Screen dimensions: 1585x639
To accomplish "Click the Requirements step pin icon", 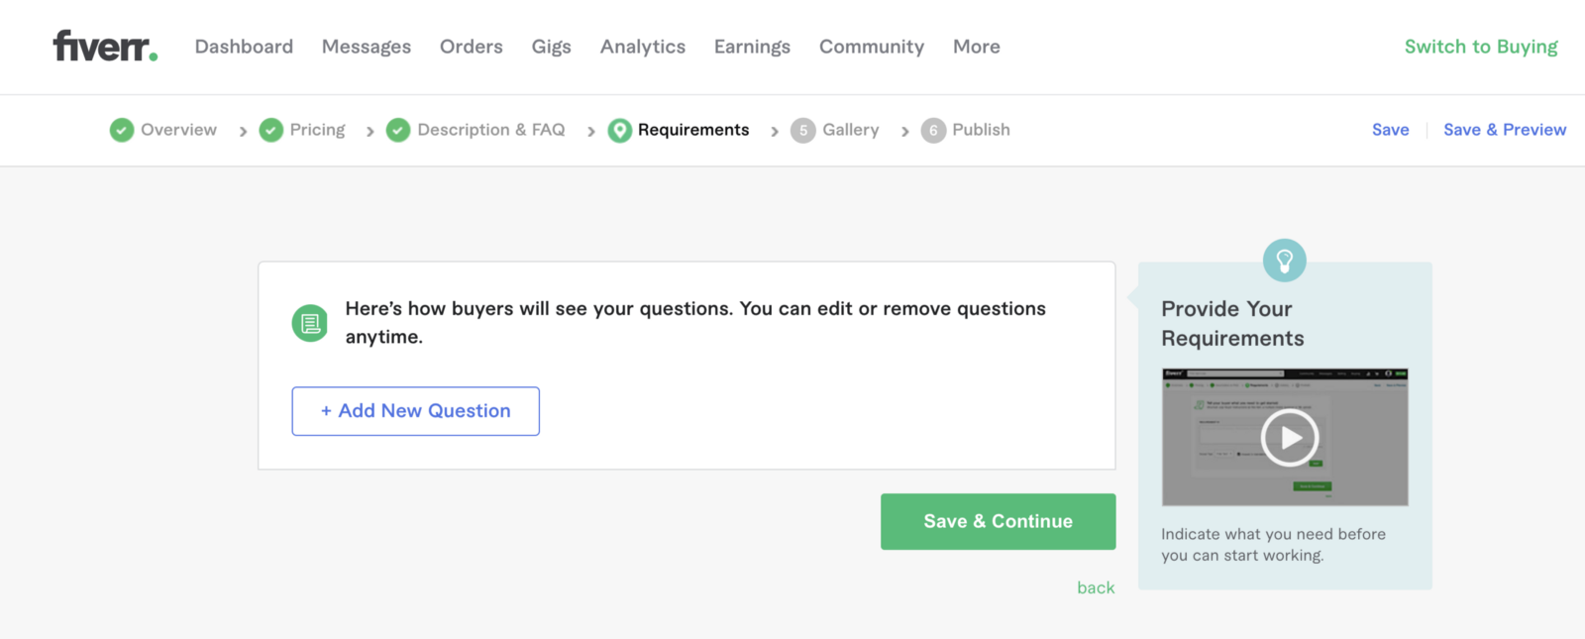I will (x=619, y=130).
